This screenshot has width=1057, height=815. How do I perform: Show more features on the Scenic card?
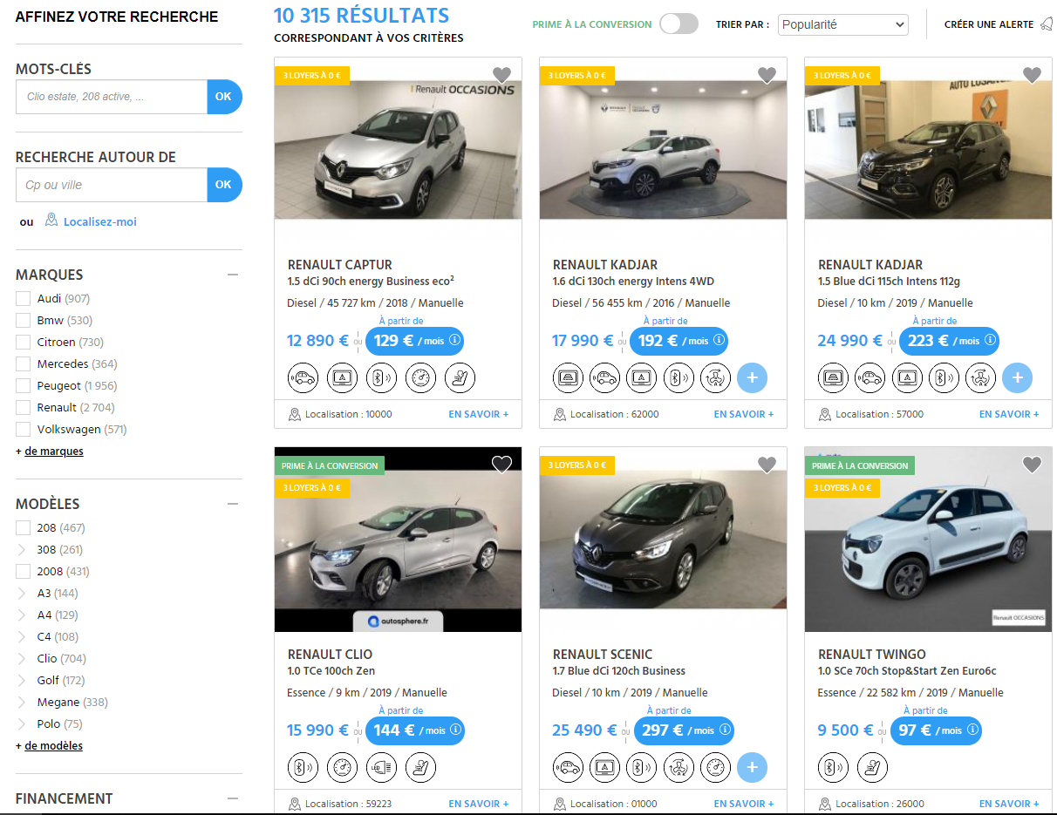[x=752, y=768]
